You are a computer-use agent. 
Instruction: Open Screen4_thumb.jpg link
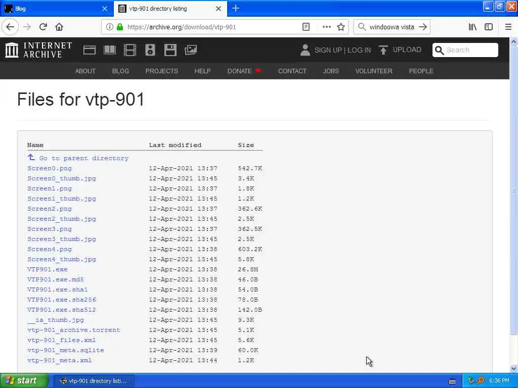point(61,259)
